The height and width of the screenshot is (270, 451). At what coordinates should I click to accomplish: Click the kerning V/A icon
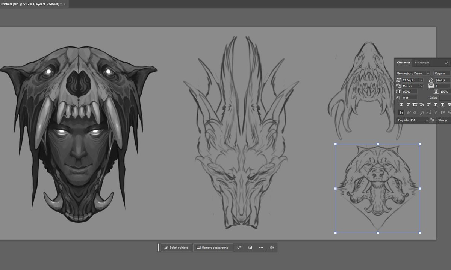pos(398,86)
